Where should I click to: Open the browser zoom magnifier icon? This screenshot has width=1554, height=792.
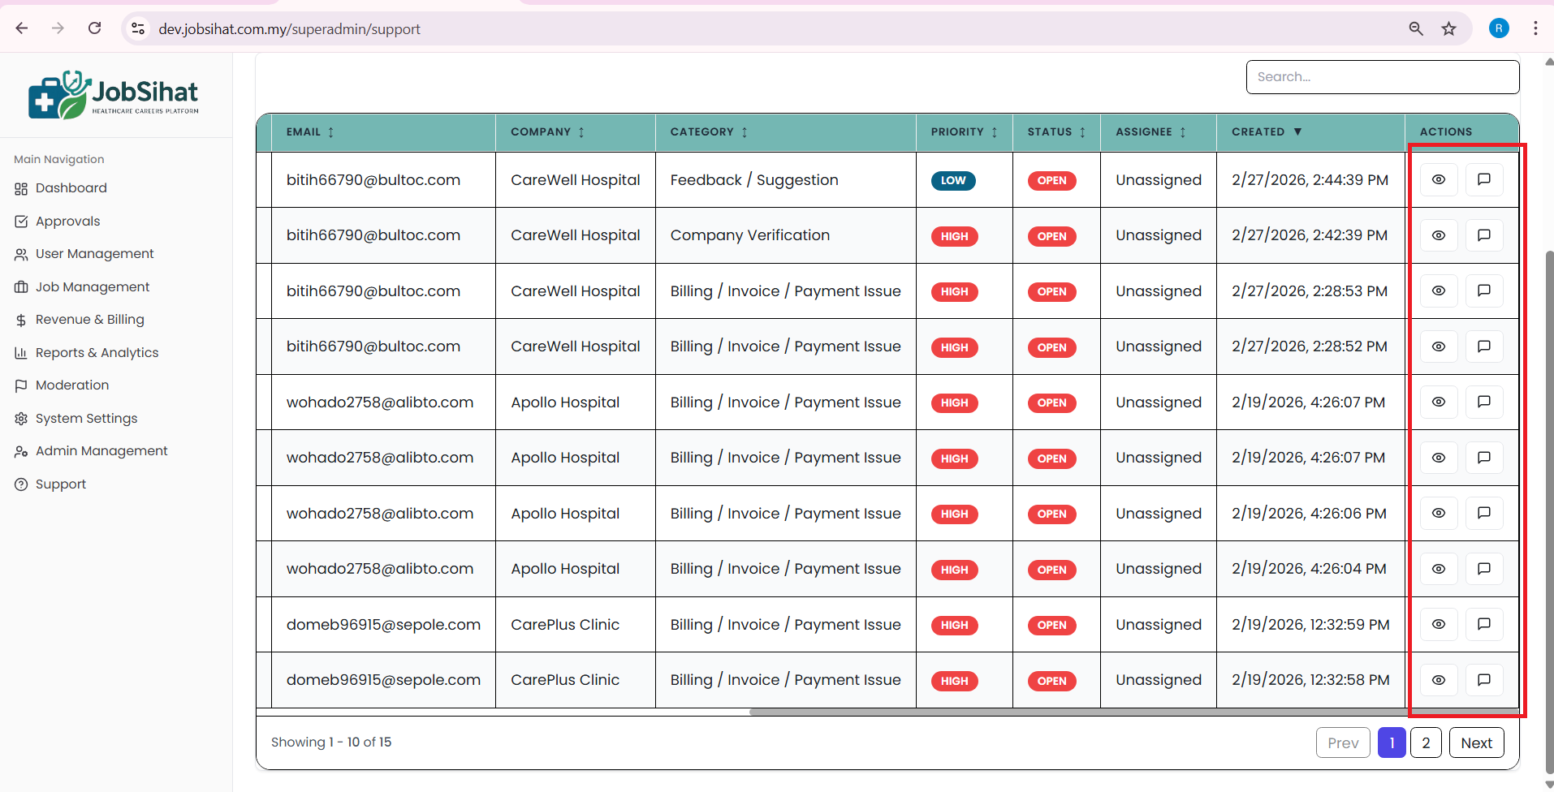pos(1416,29)
